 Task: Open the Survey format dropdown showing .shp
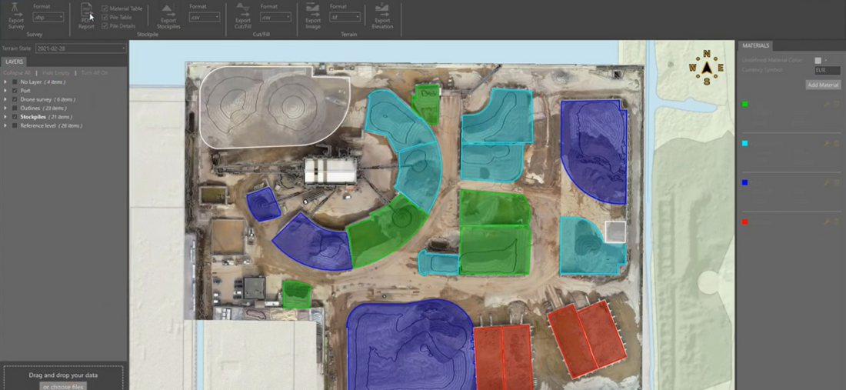(48, 17)
